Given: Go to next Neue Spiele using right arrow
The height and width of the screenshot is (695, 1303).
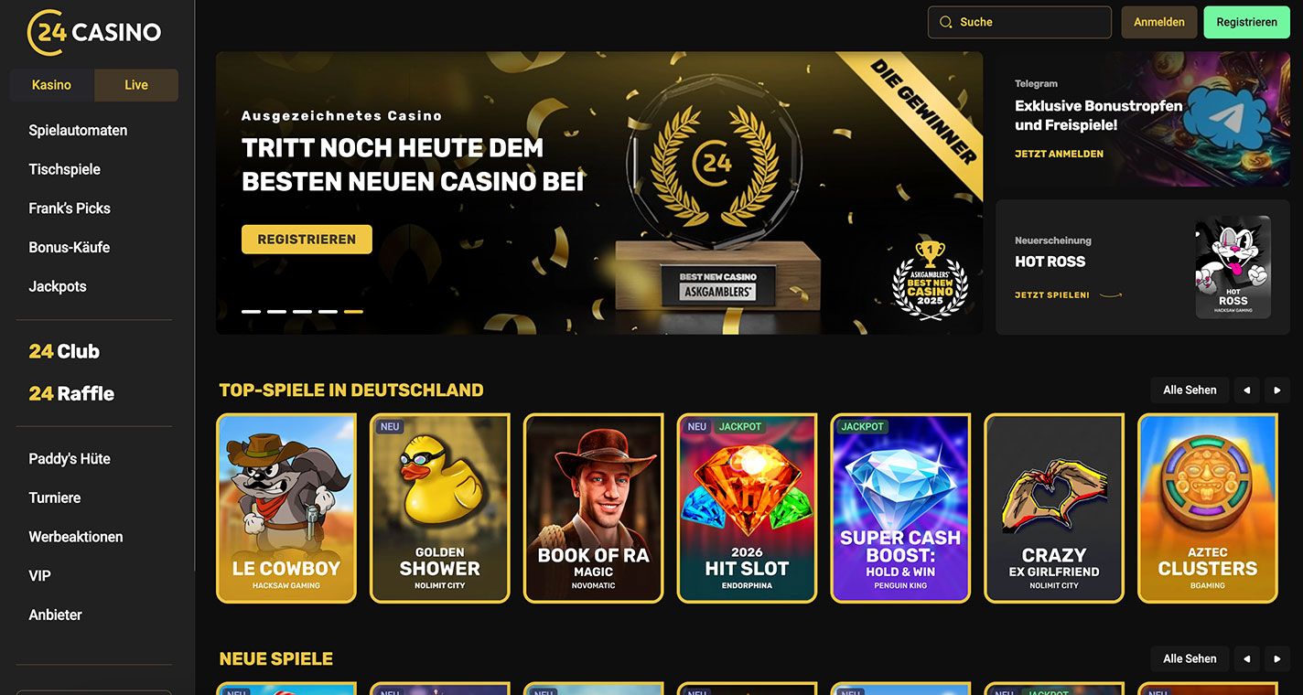Looking at the screenshot, I should pyautogui.click(x=1277, y=658).
